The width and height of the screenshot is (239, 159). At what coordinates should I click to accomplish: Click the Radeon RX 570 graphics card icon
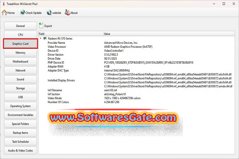click(x=45, y=38)
